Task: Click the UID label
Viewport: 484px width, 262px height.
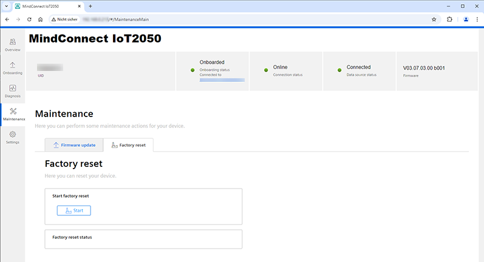Action: [41, 76]
